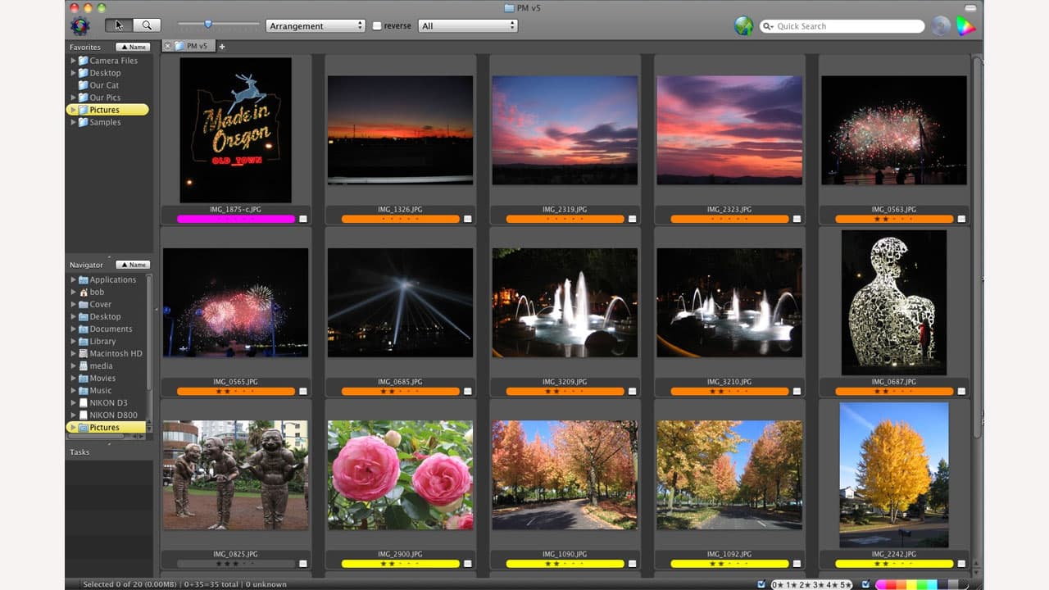Enable the reverse sort checkbox
The width and height of the screenshot is (1049, 590).
click(x=379, y=25)
